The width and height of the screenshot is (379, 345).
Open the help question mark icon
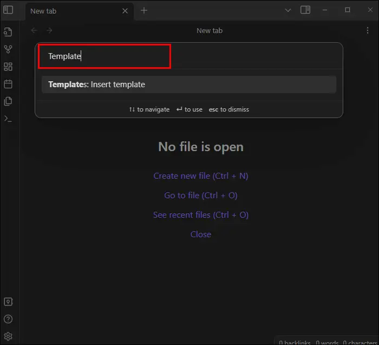point(8,319)
